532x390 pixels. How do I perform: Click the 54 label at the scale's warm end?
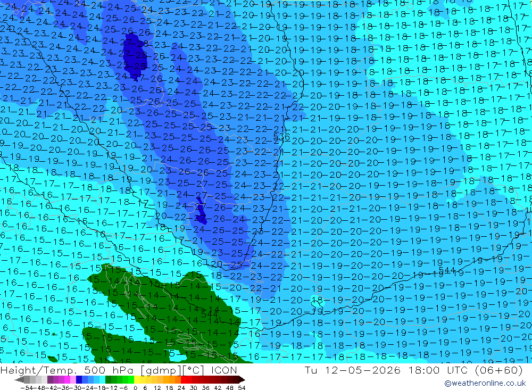point(242,388)
